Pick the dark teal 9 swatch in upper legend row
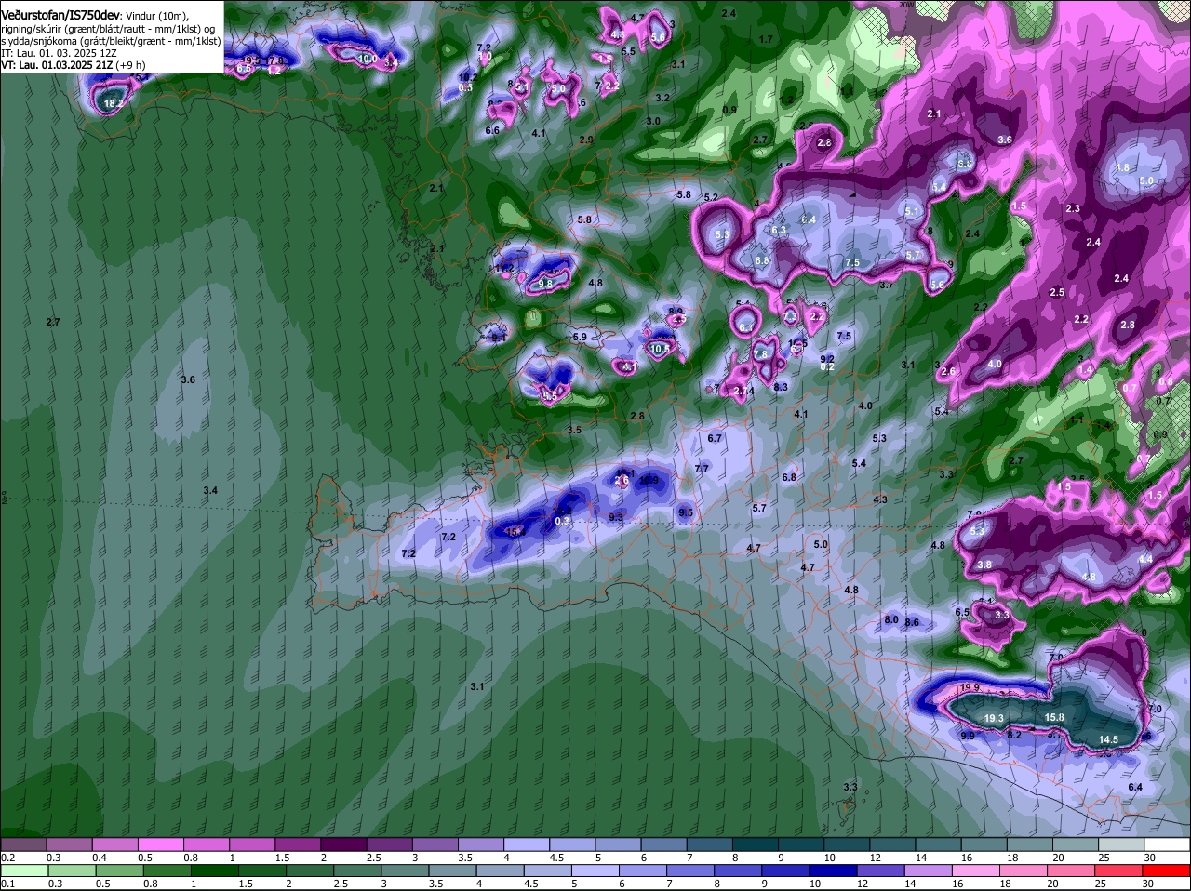Viewport: 1191px width, 891px height. click(x=801, y=844)
